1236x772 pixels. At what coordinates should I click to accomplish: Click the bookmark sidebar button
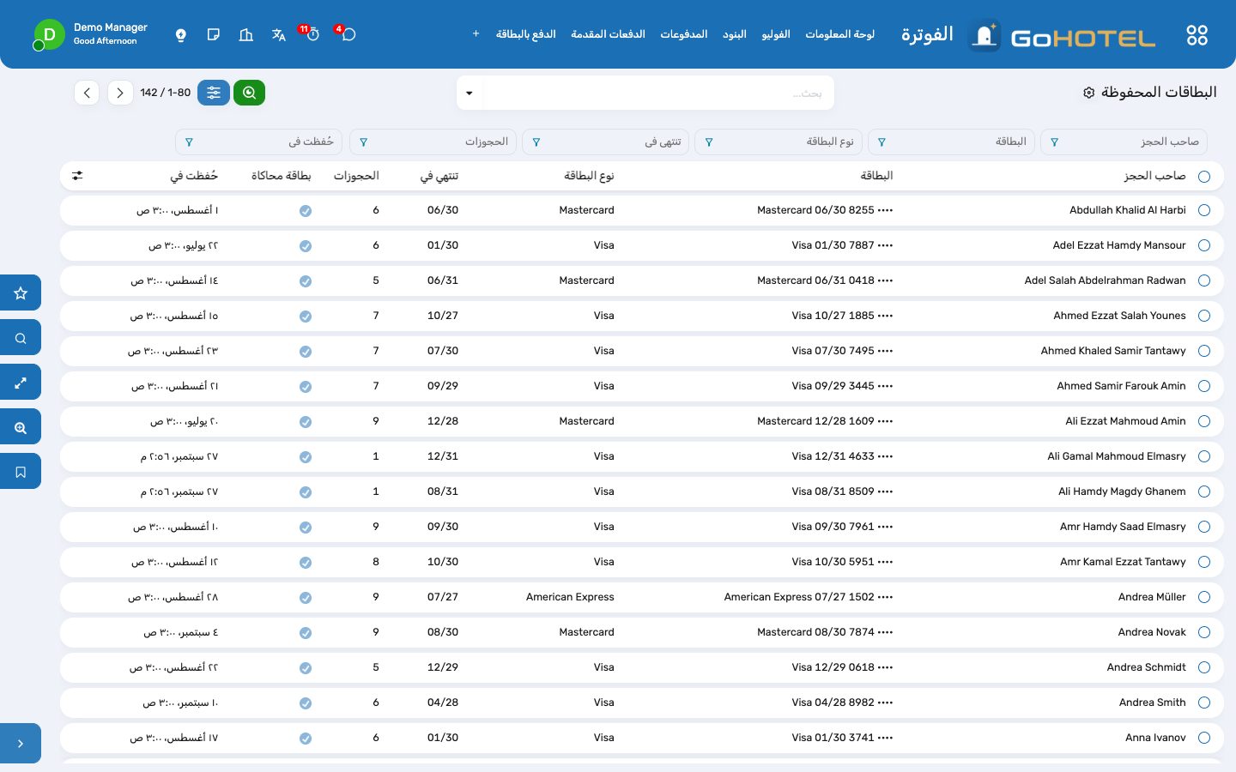[21, 472]
